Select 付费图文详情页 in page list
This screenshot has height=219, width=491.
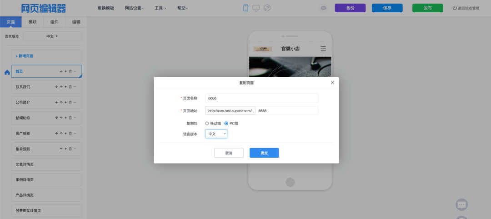(x=47, y=210)
